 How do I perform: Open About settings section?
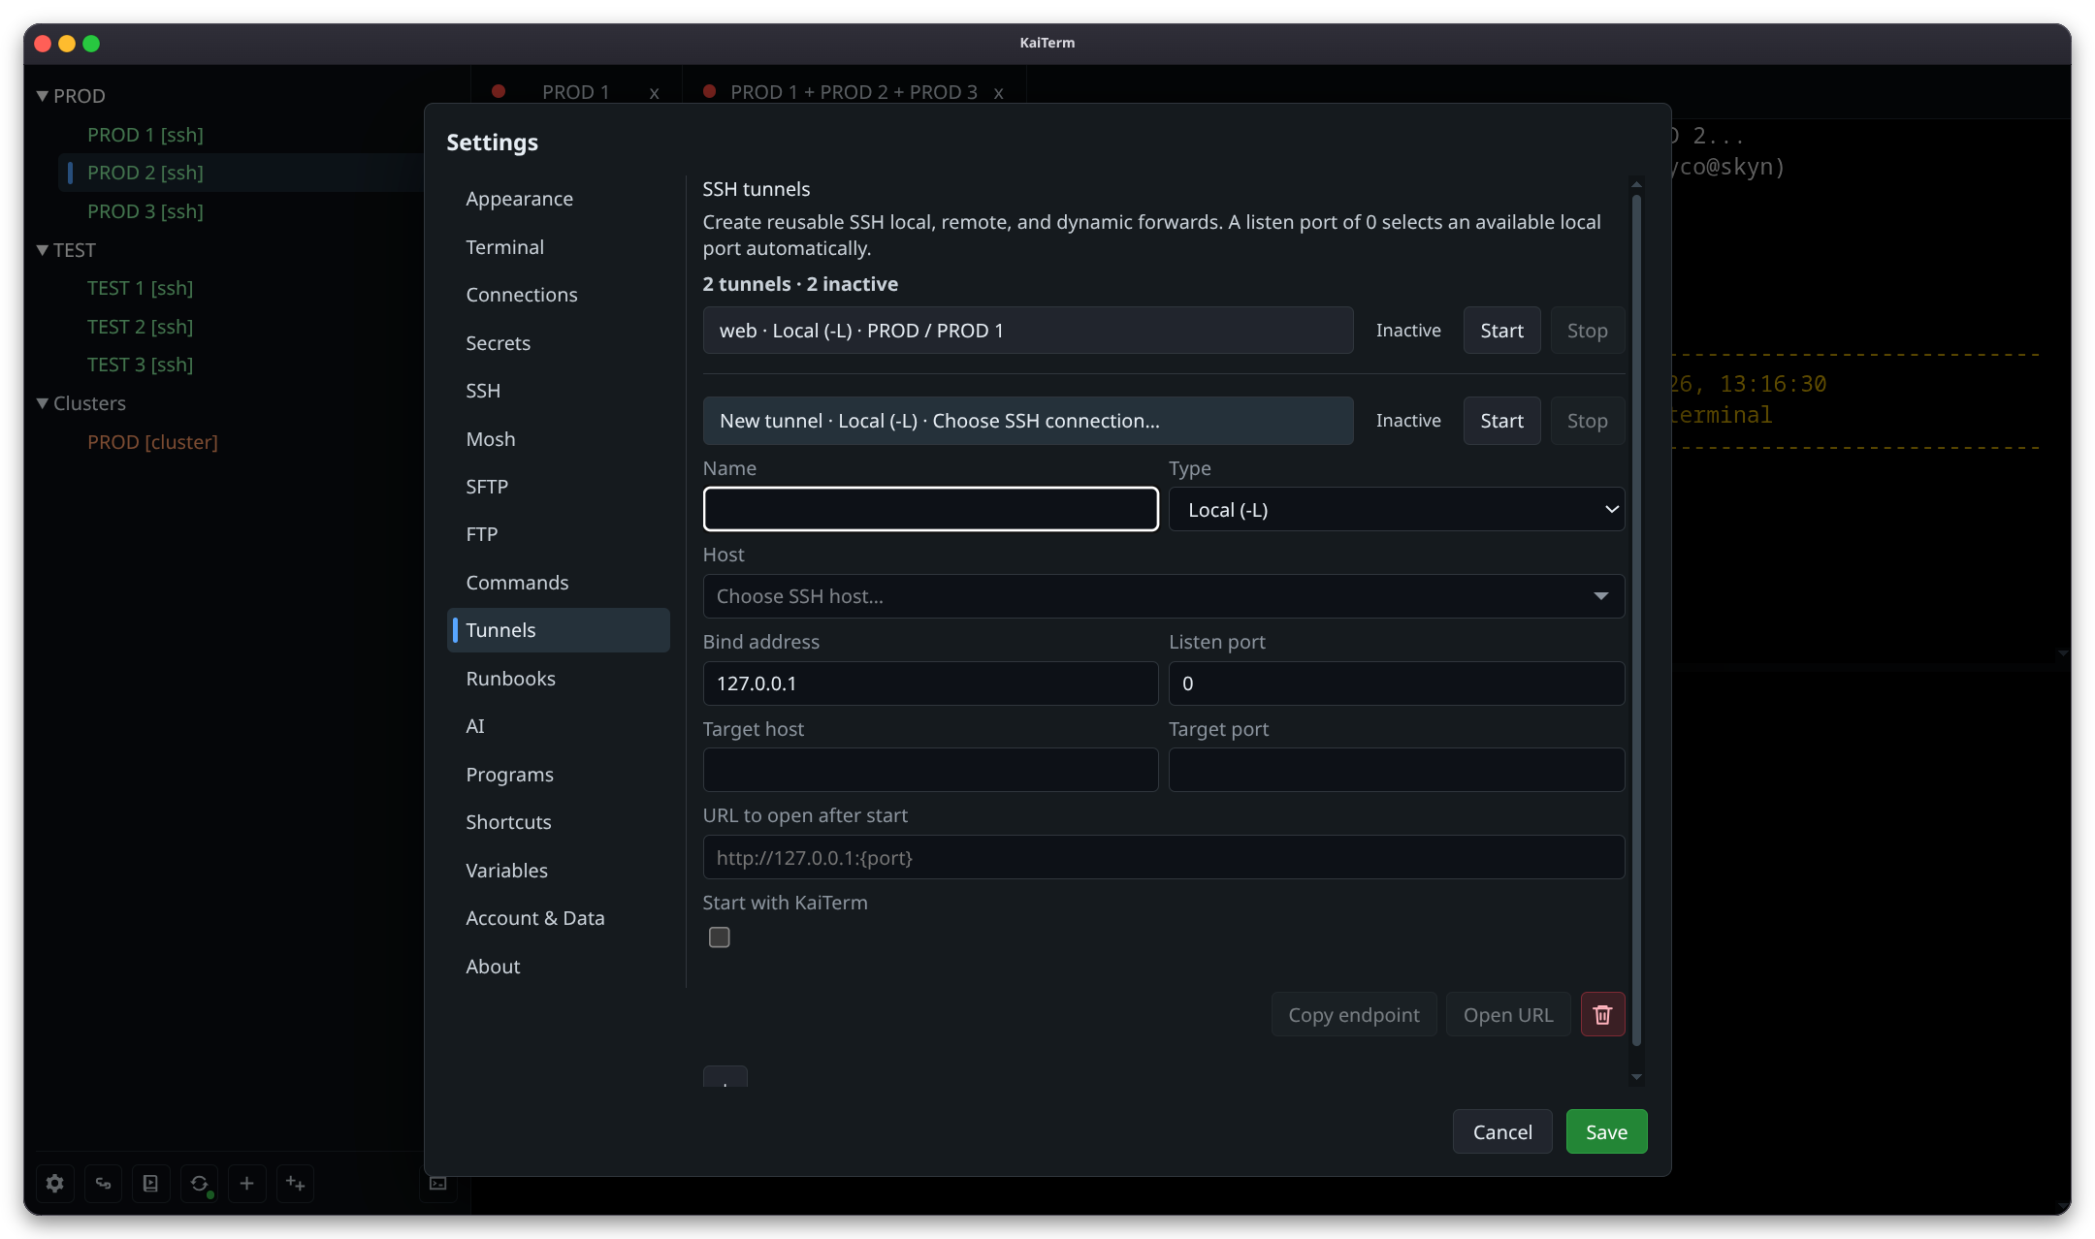(x=559, y=967)
